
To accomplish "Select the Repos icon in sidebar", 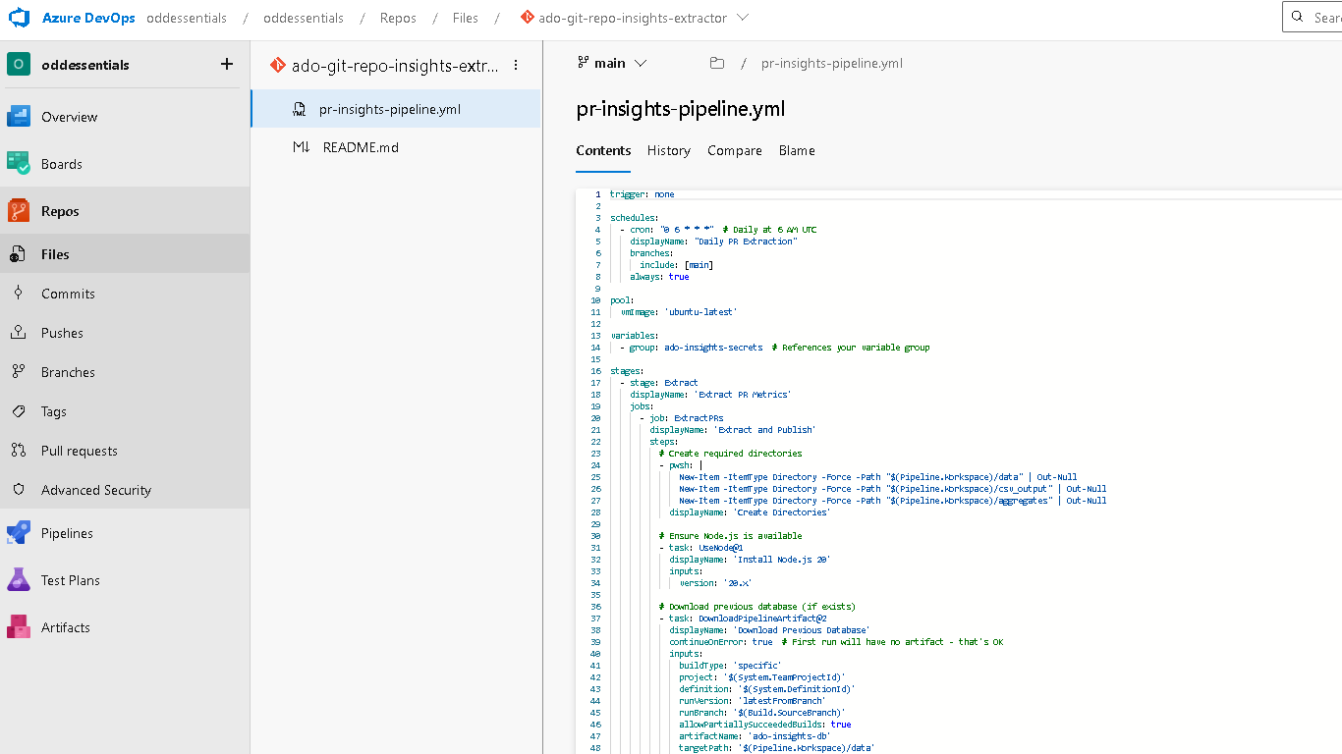I will coord(19,211).
